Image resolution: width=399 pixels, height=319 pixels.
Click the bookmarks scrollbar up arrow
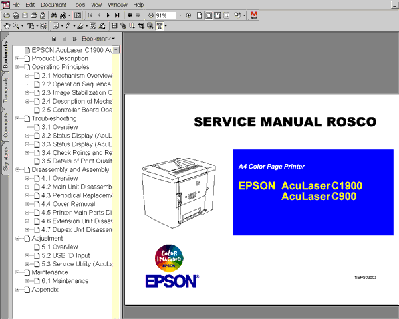[116, 50]
